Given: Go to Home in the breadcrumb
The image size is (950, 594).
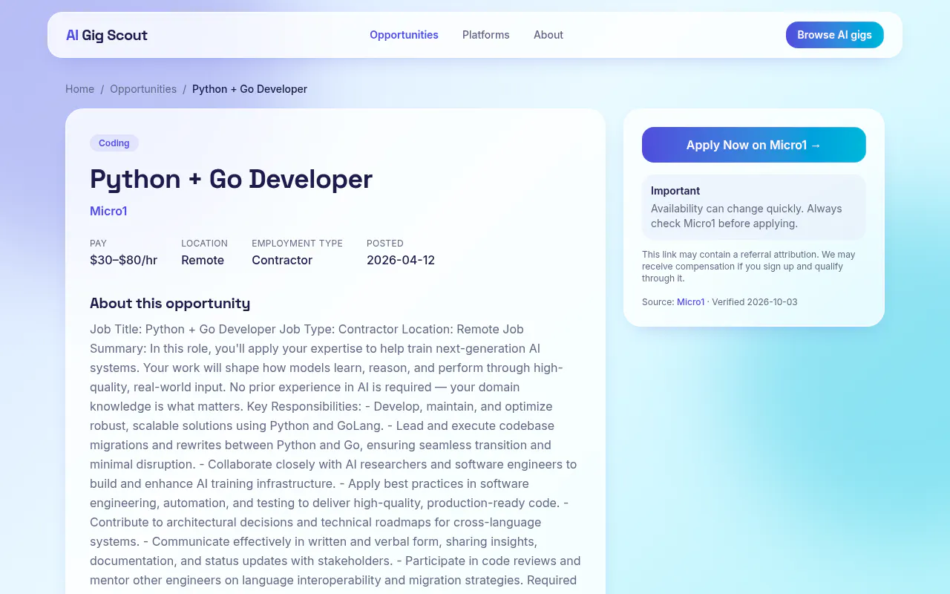Looking at the screenshot, I should click(x=79, y=89).
